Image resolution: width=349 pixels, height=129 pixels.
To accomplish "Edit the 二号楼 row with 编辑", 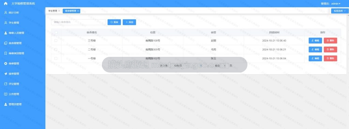I will (x=315, y=49).
